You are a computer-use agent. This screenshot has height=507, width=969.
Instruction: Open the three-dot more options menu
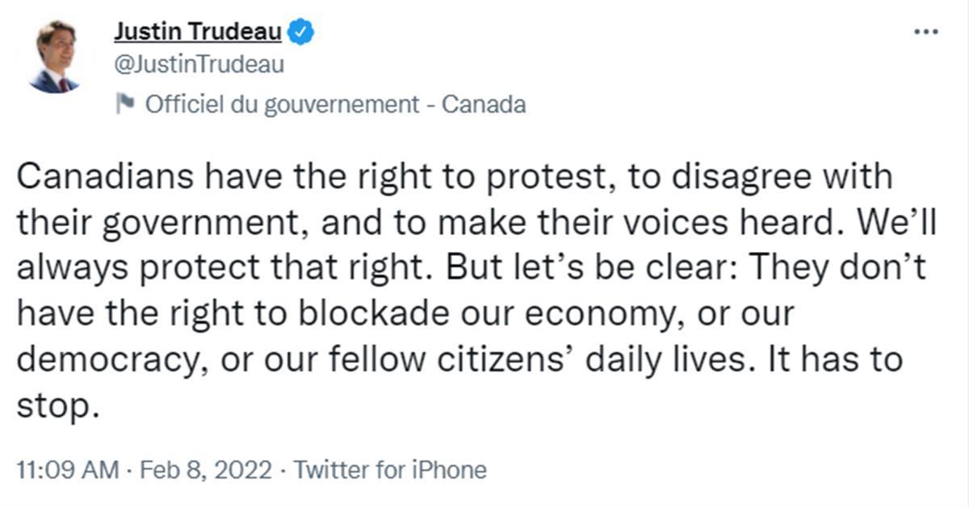point(926,32)
